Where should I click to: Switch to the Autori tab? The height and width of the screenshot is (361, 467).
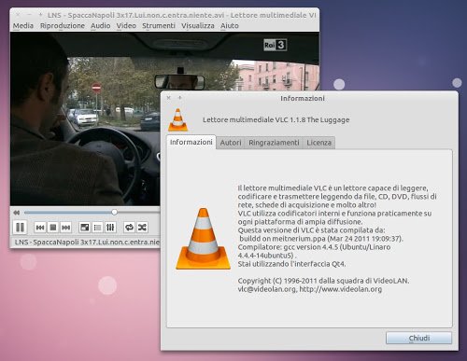(x=231, y=143)
